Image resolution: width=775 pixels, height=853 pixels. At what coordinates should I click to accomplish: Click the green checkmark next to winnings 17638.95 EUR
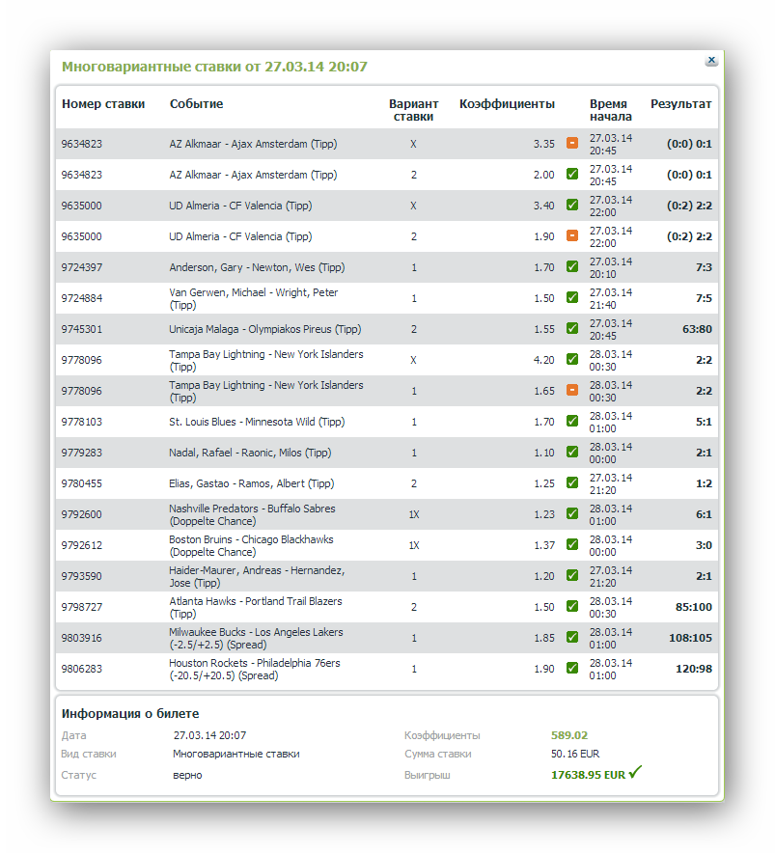pyautogui.click(x=635, y=773)
